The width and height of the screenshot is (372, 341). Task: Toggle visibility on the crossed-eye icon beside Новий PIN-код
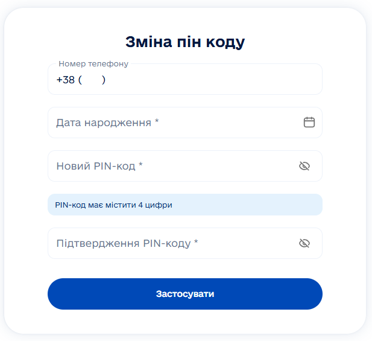click(x=304, y=166)
